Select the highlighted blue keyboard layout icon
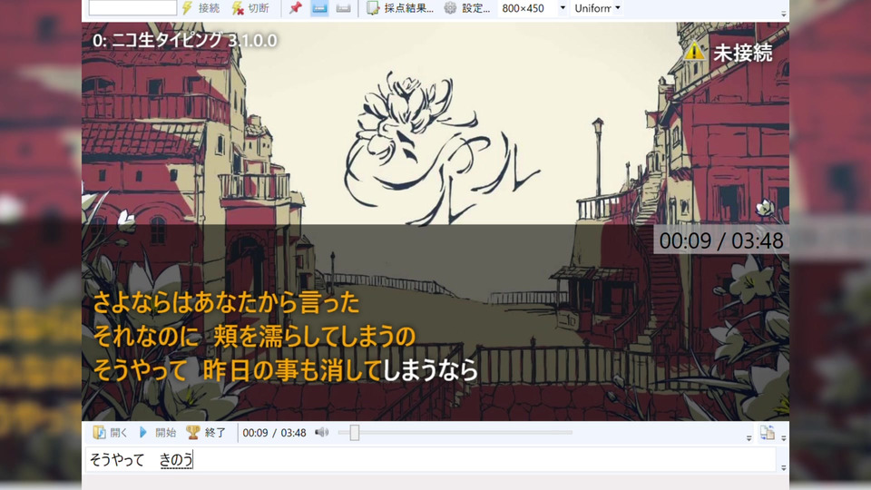Viewport: 871px width, 490px height. (318, 8)
